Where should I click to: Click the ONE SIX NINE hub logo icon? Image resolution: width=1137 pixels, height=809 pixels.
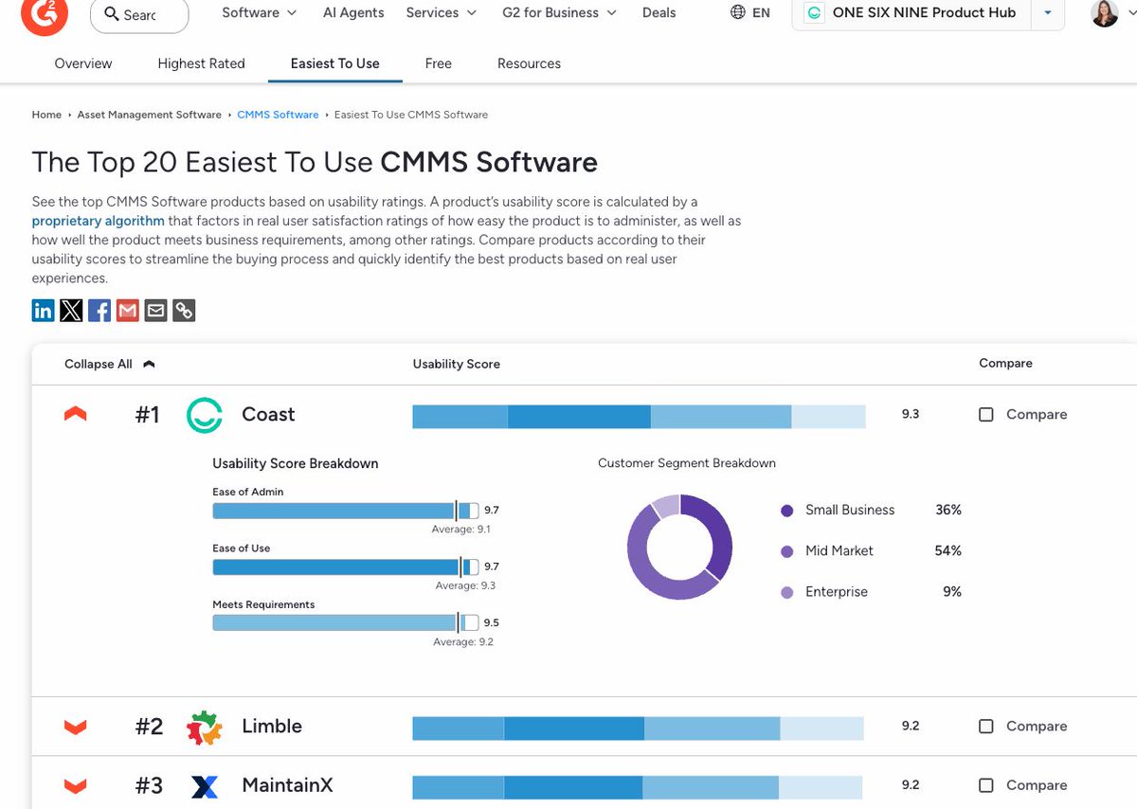click(x=812, y=13)
